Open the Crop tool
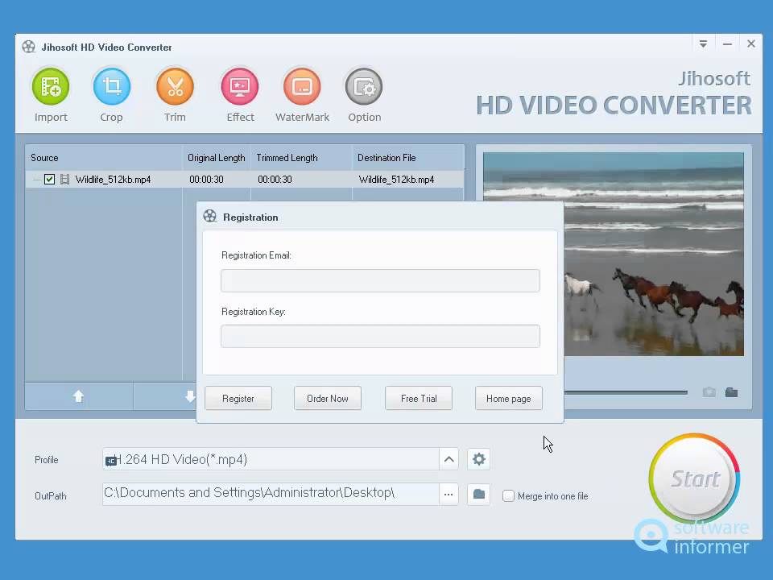The image size is (773, 580). 111,87
